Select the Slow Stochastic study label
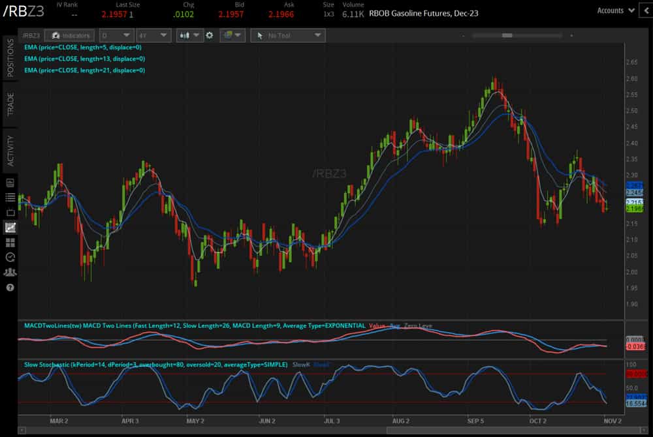 coord(156,365)
